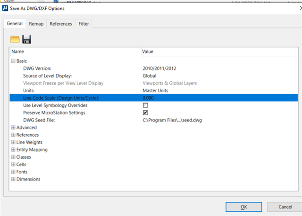Close the Save As DWG/DXF Options dialog
This screenshot has width=302, height=216.
pos(301,9)
